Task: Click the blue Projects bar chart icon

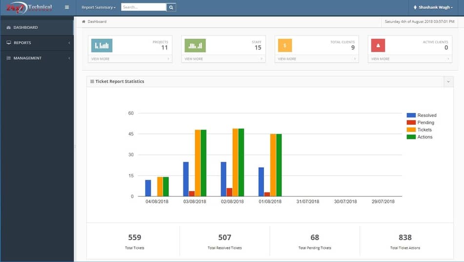Action: (101, 45)
